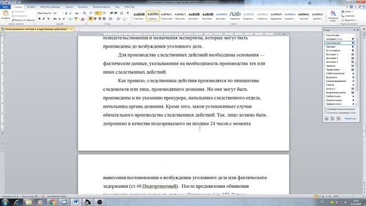Open the Файл tab
Image resolution: width=366 pixels, height=206 pixels.
[x=5, y=7]
